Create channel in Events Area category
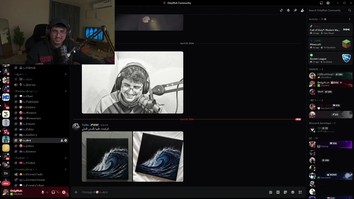 click(x=66, y=169)
